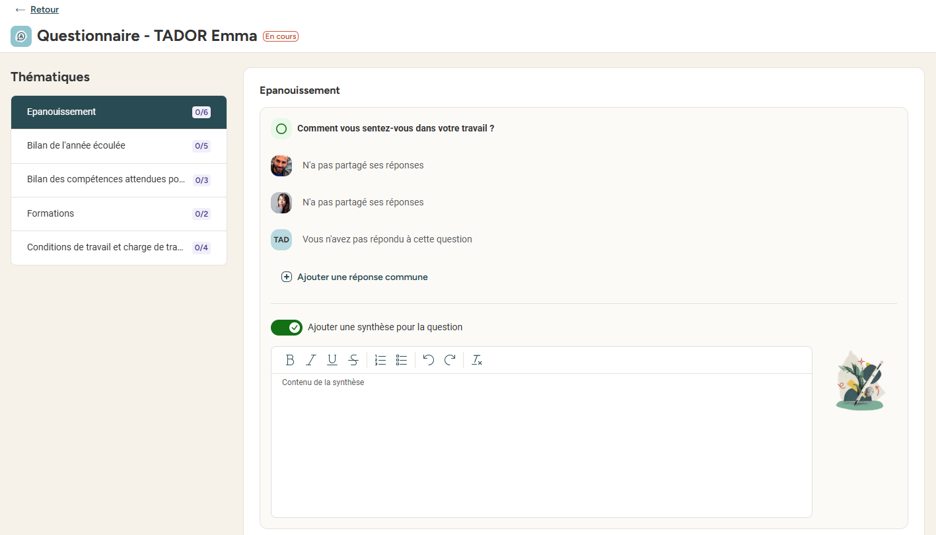Focus the Contenu de la synthèse text area
The width and height of the screenshot is (936, 535).
[x=542, y=445]
